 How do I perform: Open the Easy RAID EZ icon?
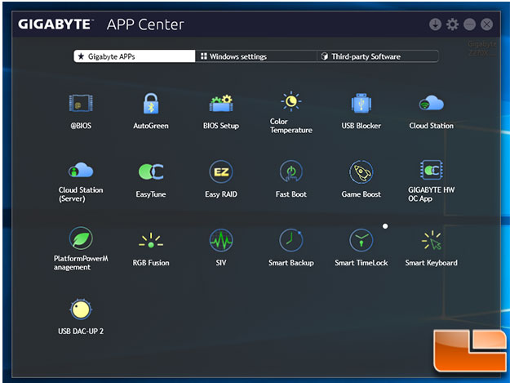[x=221, y=171]
